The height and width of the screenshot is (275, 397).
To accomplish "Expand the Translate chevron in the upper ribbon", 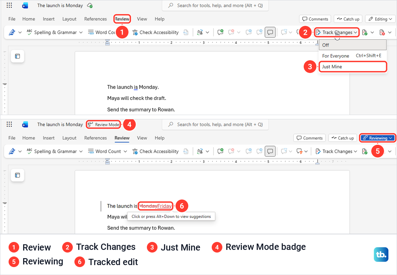I will 207,32.
